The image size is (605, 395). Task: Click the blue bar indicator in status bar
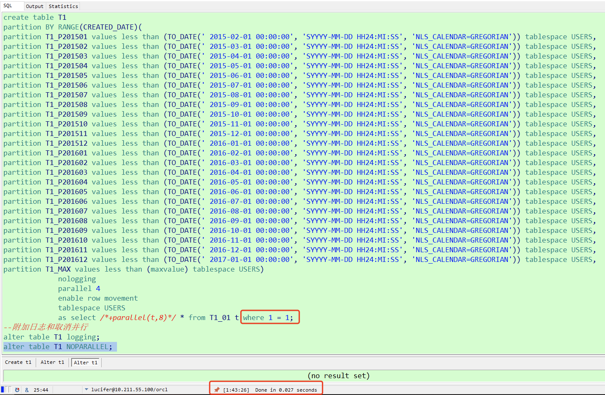point(3,390)
